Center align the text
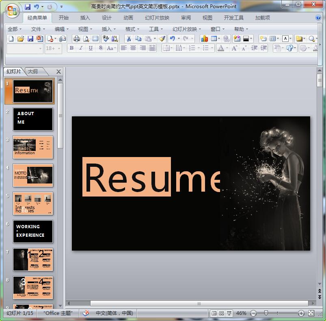 point(133,48)
